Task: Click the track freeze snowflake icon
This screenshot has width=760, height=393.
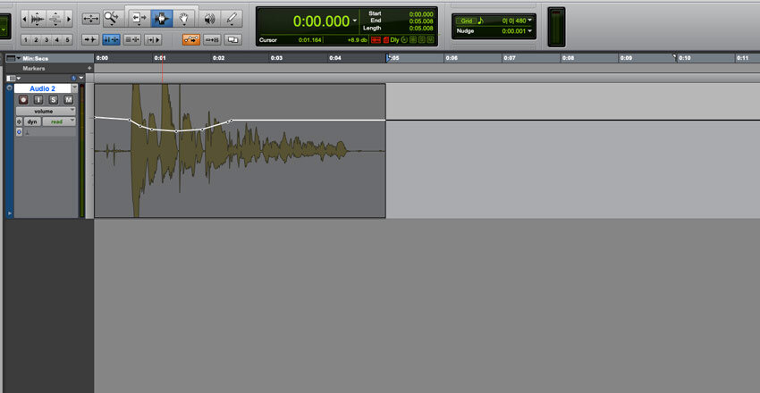Action: click(x=20, y=121)
